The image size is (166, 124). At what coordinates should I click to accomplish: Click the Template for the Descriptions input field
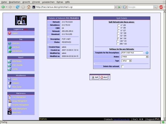pyautogui.click(x=132, y=53)
